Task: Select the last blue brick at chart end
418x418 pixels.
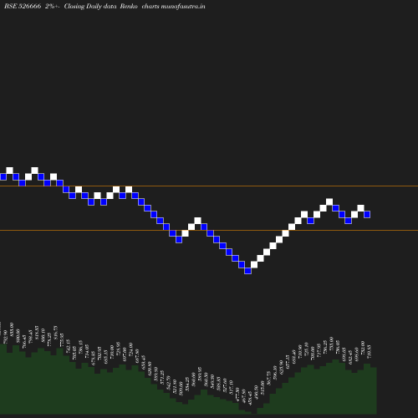Action: [x=367, y=214]
